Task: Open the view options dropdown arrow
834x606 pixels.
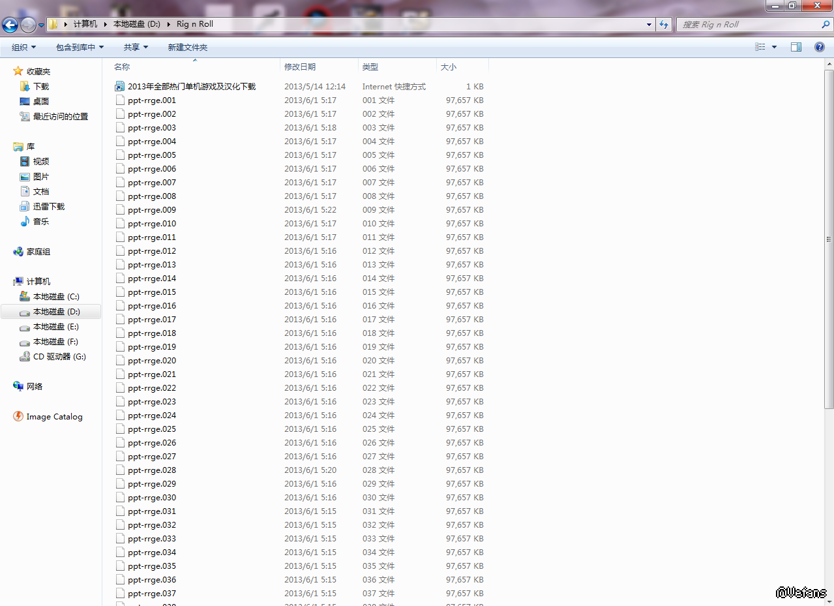Action: click(x=774, y=47)
